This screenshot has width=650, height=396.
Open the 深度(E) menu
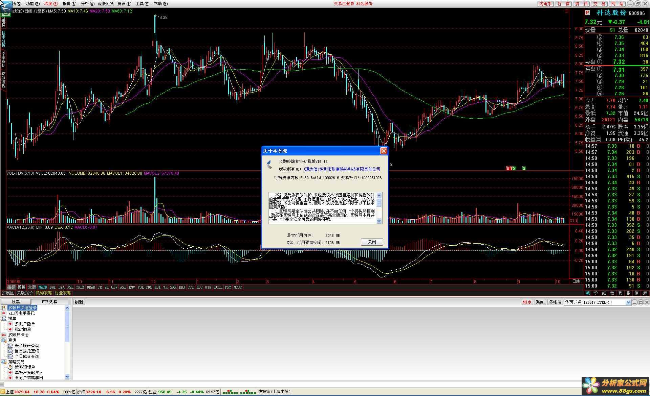pyautogui.click(x=51, y=4)
